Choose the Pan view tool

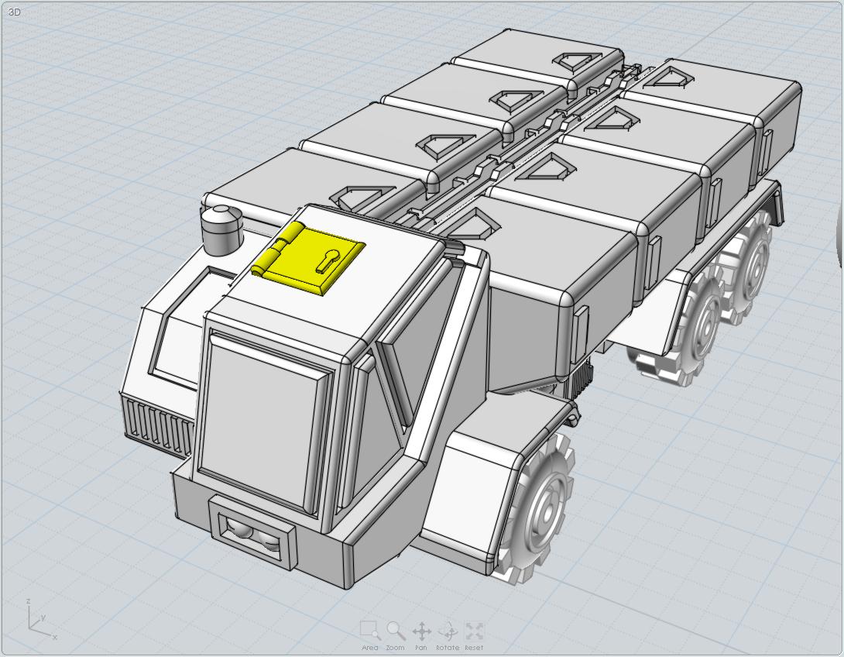(421, 631)
